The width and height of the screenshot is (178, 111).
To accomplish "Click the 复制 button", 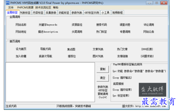I will pyautogui.click(x=102, y=69).
